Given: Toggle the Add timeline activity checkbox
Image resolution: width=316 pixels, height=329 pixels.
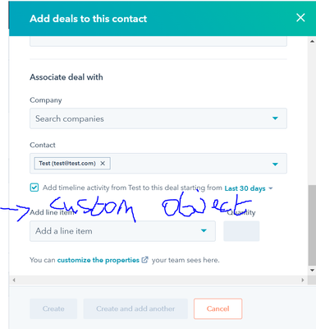Looking at the screenshot, I should pos(34,188).
